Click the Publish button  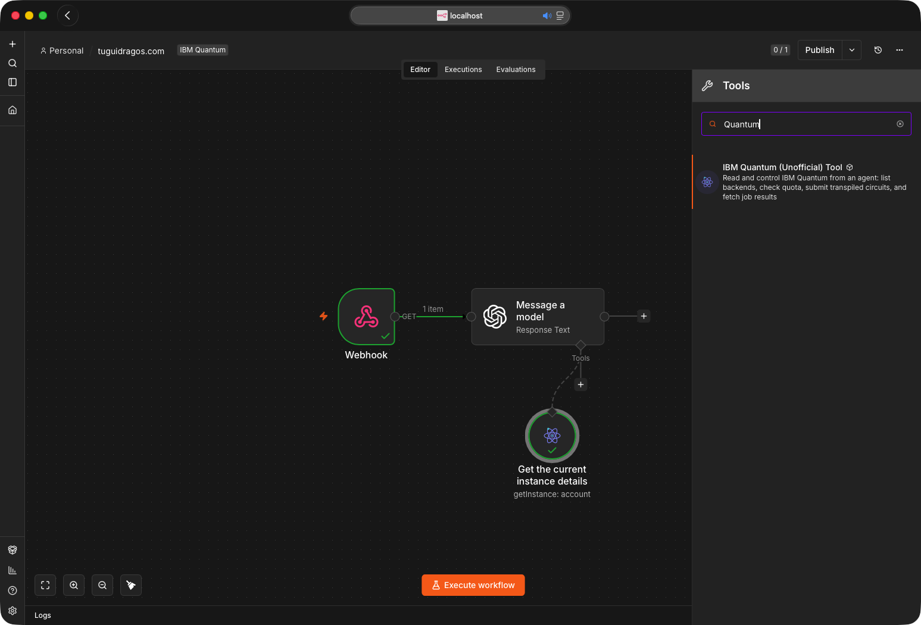[820, 50]
